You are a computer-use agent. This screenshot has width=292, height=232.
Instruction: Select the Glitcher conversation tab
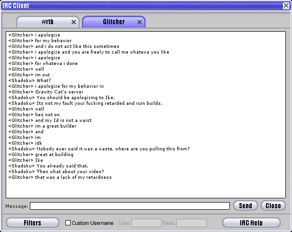point(113,22)
